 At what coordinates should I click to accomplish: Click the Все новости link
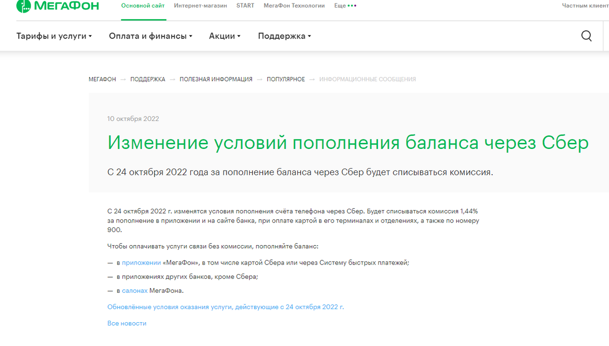(x=127, y=323)
